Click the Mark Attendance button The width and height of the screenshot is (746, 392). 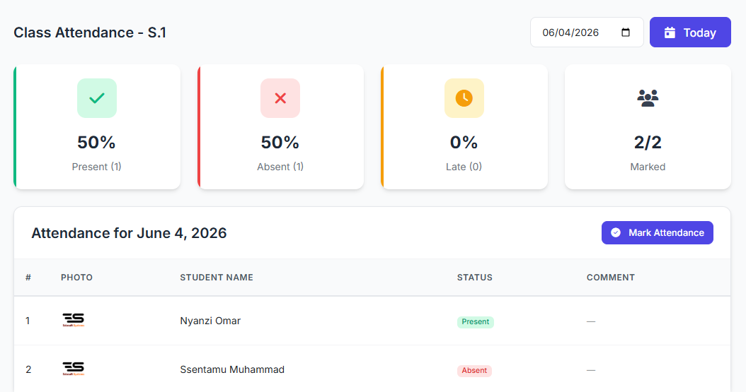[657, 232]
